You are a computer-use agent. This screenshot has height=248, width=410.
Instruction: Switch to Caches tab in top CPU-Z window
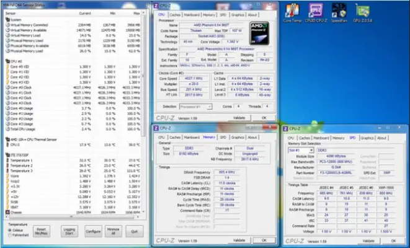175,15
